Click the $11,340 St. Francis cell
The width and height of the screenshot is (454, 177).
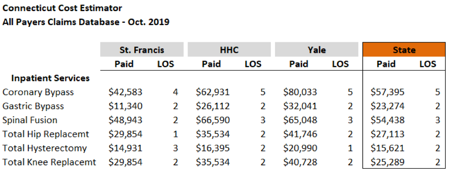tap(125, 106)
